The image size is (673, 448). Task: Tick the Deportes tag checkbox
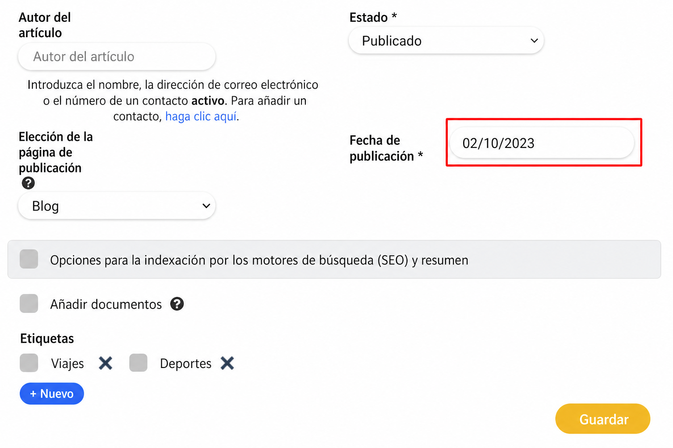tap(138, 363)
